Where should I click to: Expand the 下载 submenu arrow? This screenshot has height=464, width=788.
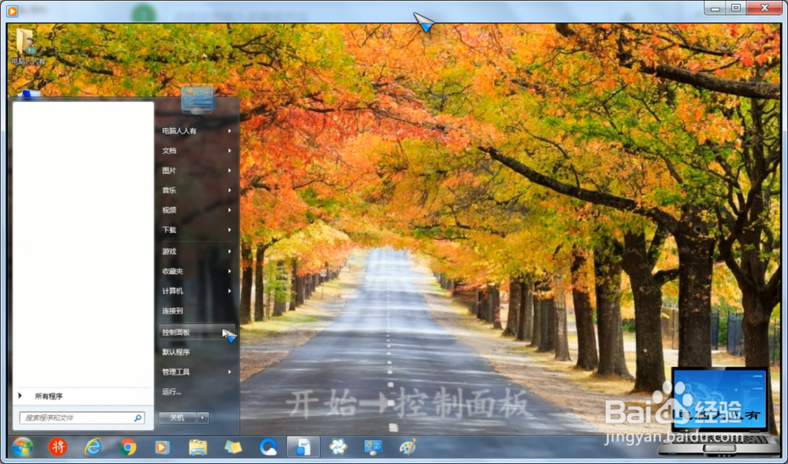pyautogui.click(x=229, y=230)
